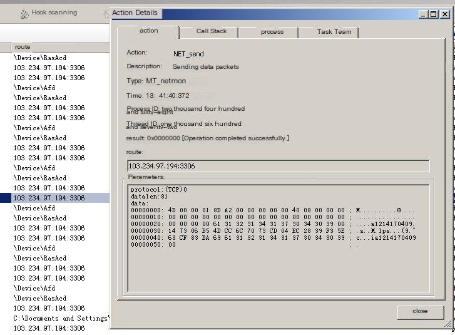This screenshot has height=335, width=455.
Task: Click the Time 13: 41:40:372 text
Action: point(158,96)
